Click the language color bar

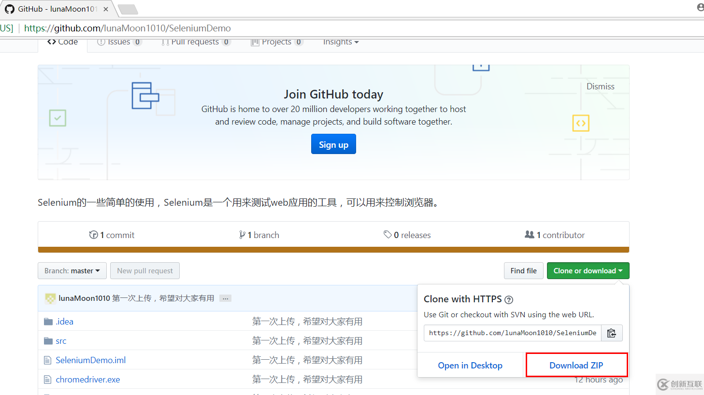pos(333,250)
